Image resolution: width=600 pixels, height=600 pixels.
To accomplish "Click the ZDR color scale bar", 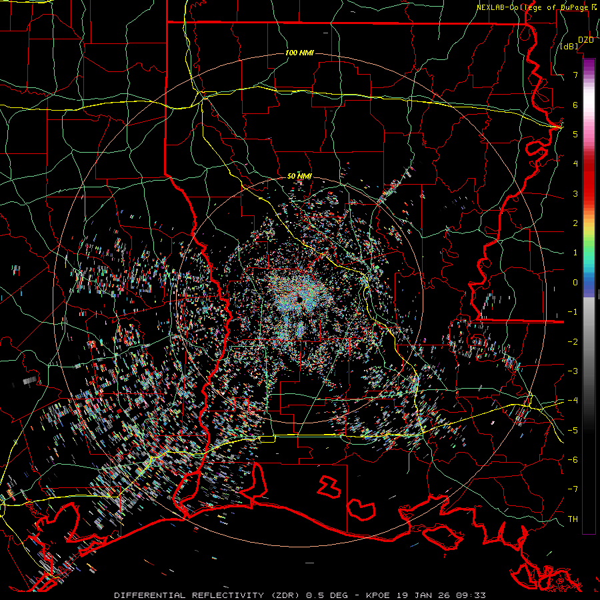I will click(x=589, y=296).
